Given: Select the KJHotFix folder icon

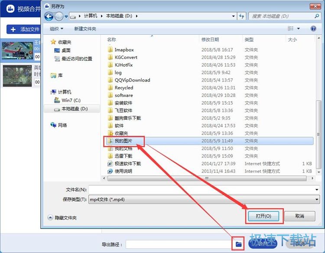Looking at the screenshot, I should (x=110, y=65).
